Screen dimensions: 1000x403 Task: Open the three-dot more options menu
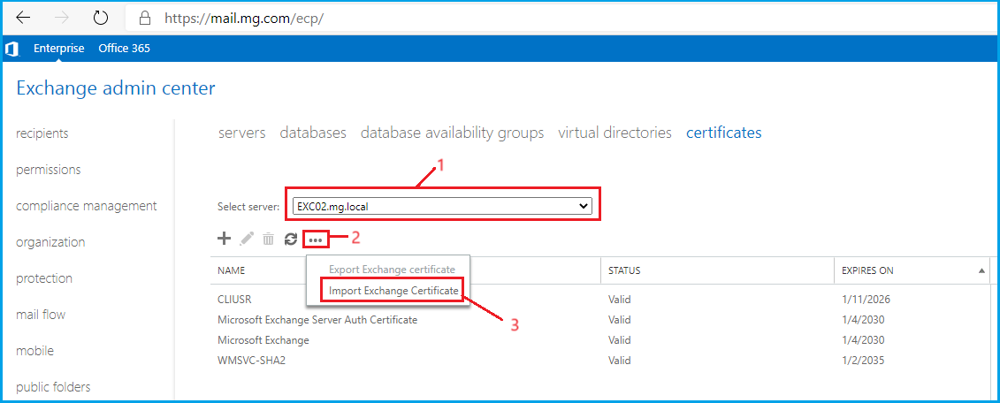[x=316, y=240]
